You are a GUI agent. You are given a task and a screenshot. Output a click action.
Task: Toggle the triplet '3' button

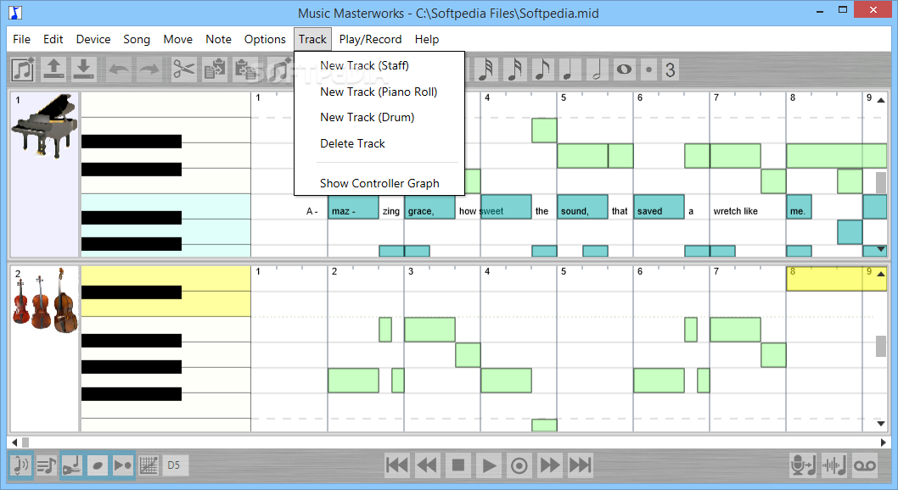click(x=670, y=70)
